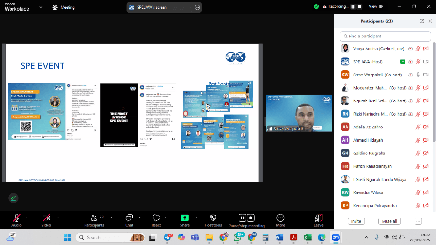Viewport: 436px width, 245px height.
Task: Stop the recording in the bottom toolbar
Action: [x=250, y=218]
